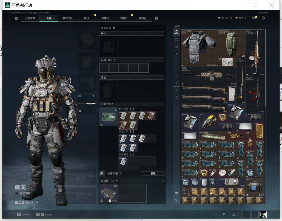
Task: Switch to the 特战干员 tab
Action: point(67,18)
